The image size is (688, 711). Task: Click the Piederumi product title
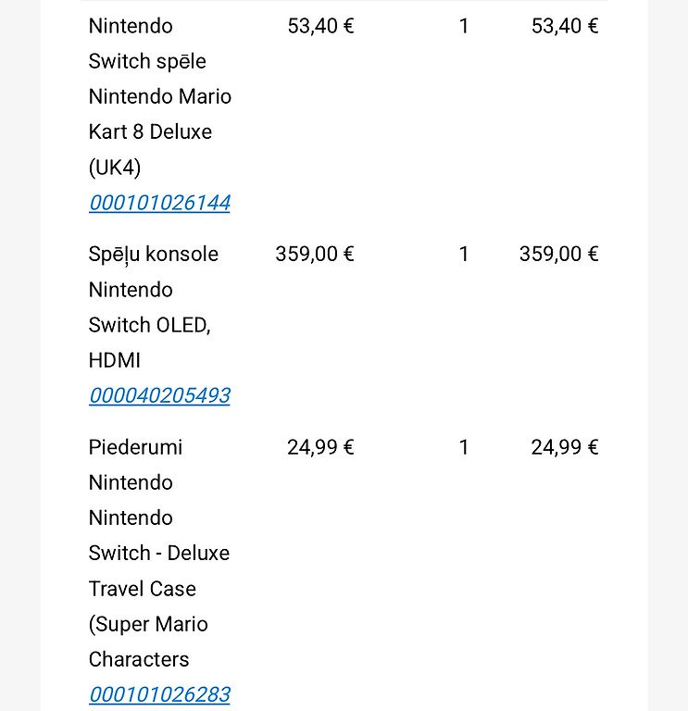(135, 447)
